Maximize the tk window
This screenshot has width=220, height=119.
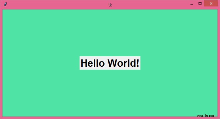click(200, 3)
